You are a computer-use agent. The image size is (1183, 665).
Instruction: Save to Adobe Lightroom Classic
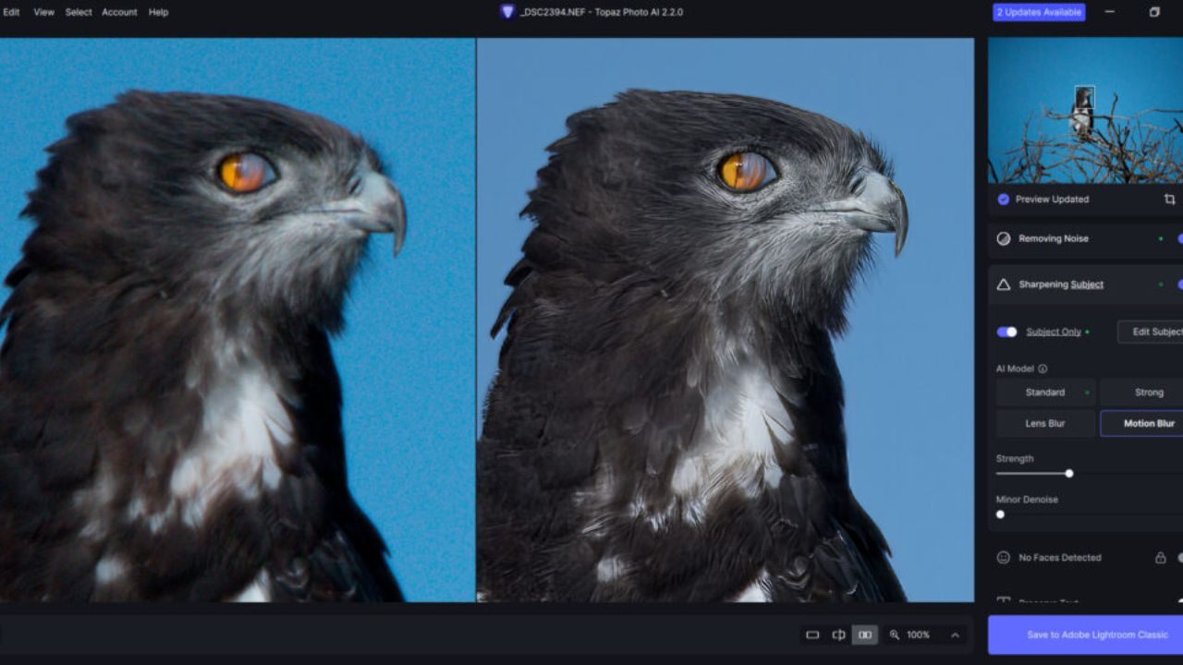pyautogui.click(x=1085, y=635)
